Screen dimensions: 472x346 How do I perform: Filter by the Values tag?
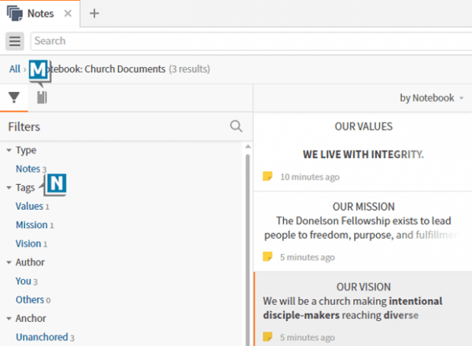coord(29,206)
